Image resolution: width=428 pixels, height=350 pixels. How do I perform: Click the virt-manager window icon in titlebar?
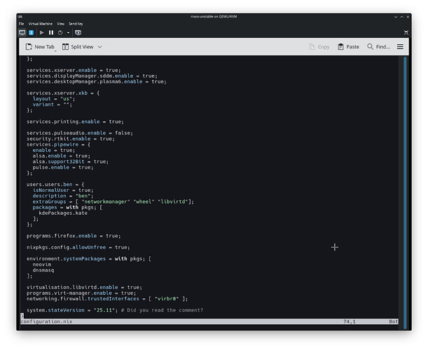tap(20, 17)
